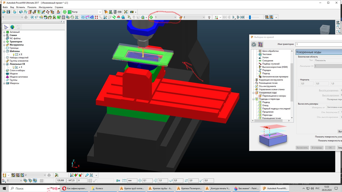This screenshot has height=192, width=342.
Task: Toggle light bulb visibility of pattern 1
Action: tap(14, 54)
